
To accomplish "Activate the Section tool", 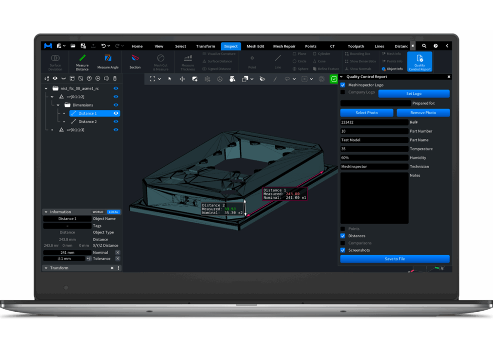I will pyautogui.click(x=135, y=61).
